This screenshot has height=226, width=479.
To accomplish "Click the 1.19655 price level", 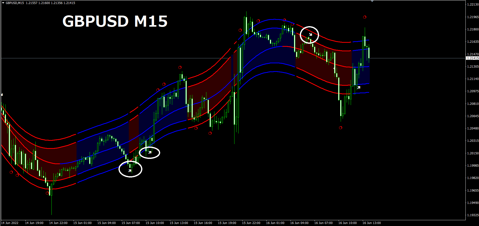I will coord(473,191).
